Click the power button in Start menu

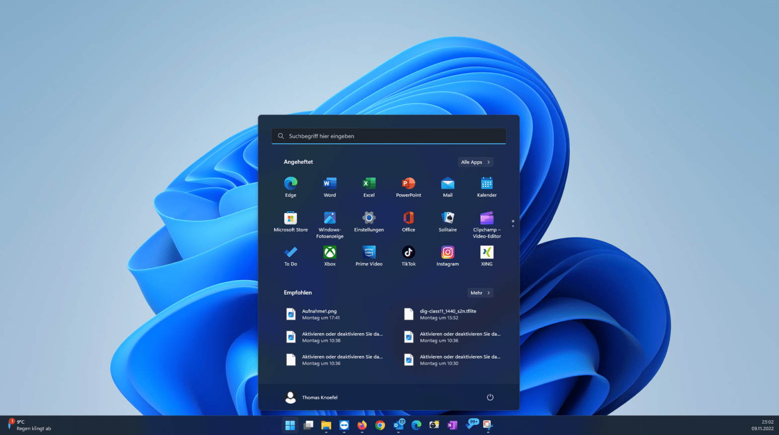pos(490,397)
